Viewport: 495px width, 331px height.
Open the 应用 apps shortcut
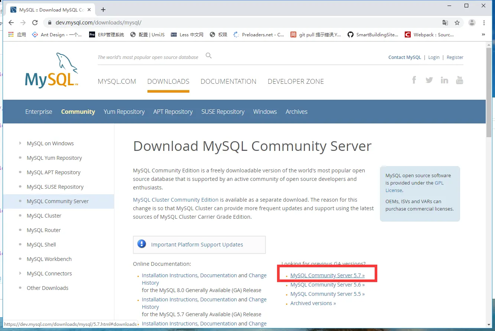(x=17, y=34)
